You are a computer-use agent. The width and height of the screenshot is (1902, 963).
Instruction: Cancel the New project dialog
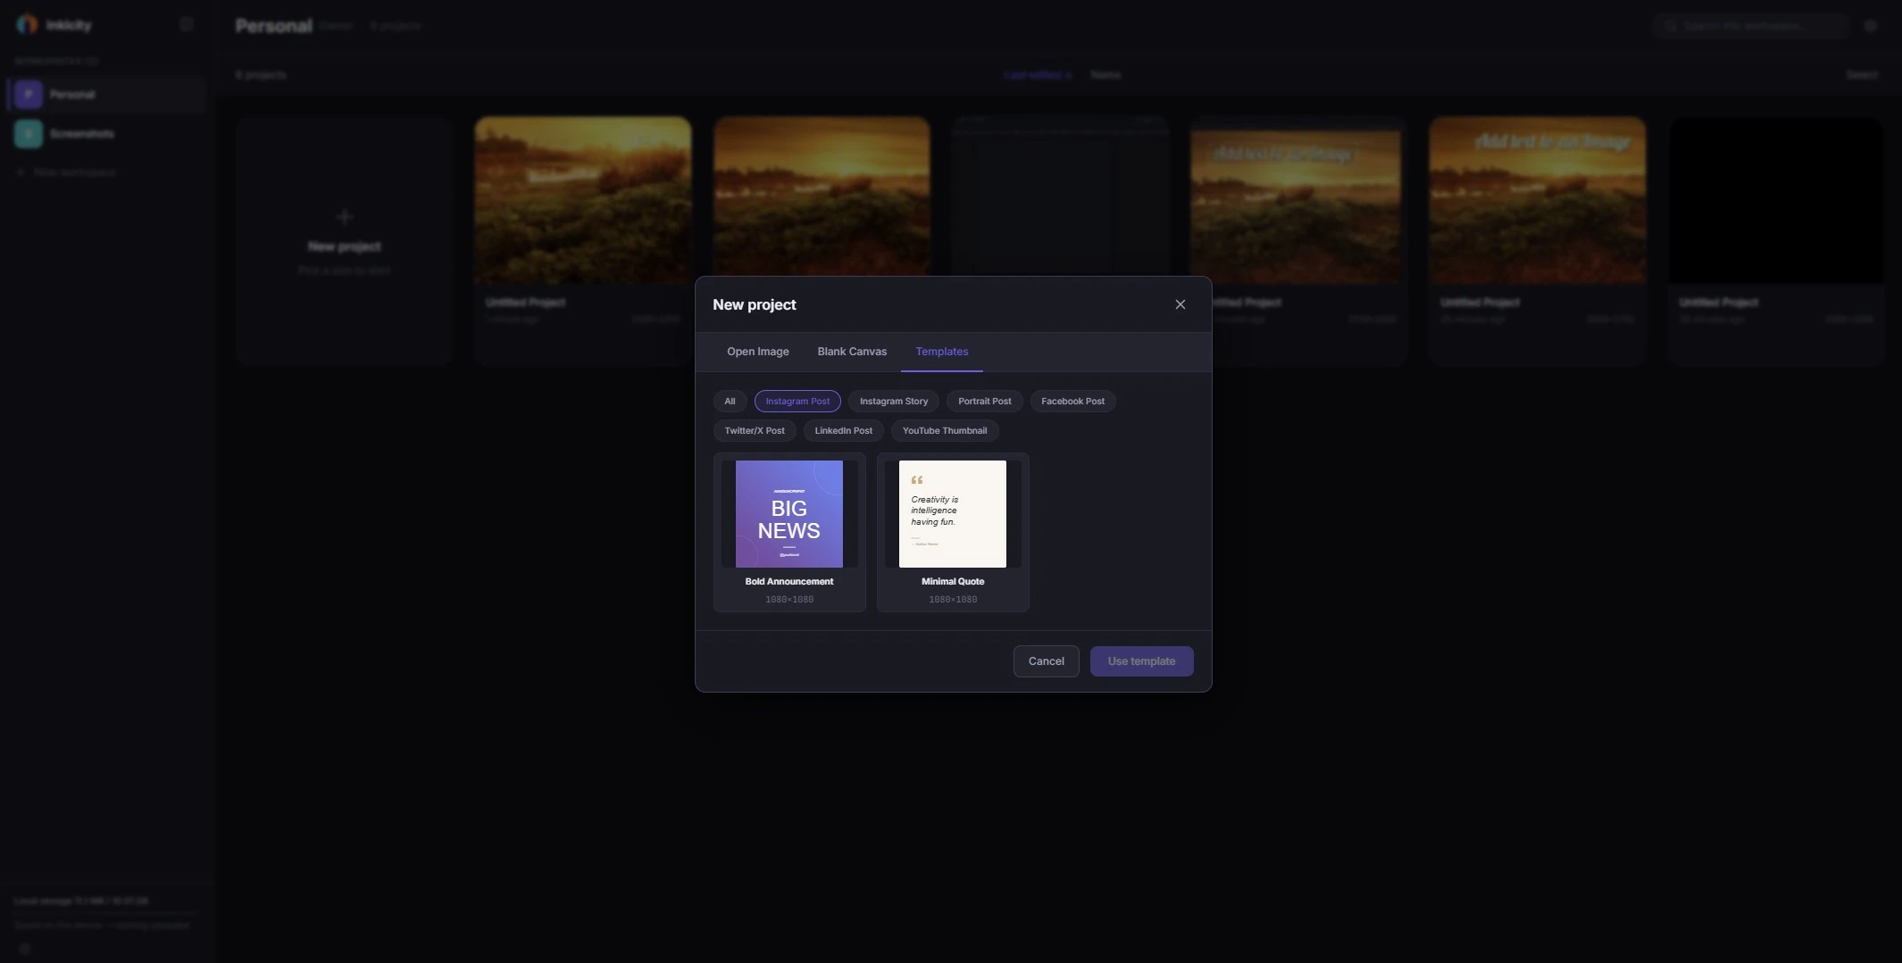pos(1046,661)
